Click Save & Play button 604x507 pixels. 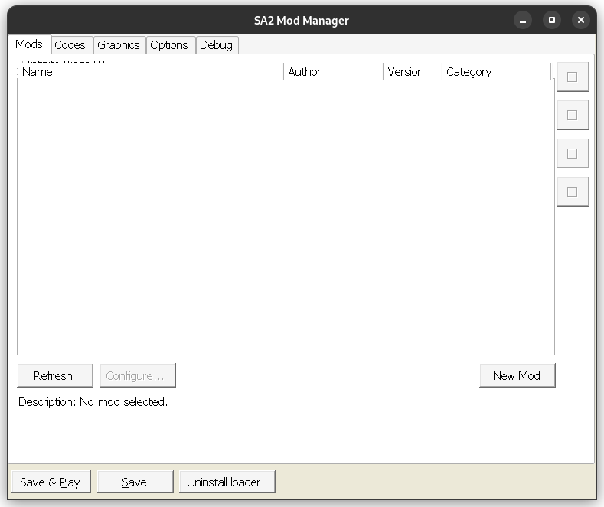coord(51,482)
